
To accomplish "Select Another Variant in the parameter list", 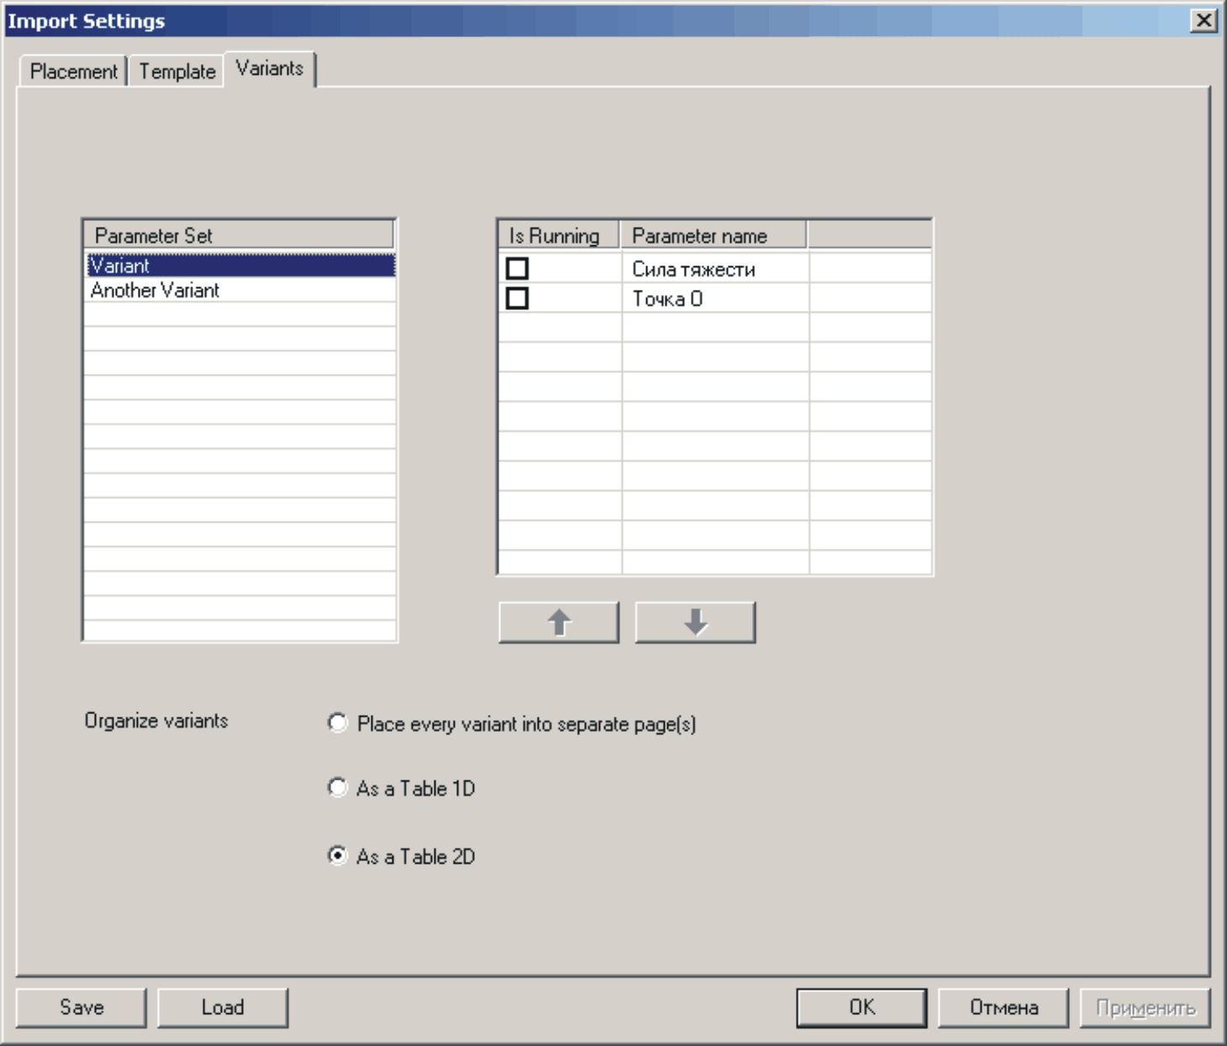I will pos(240,291).
